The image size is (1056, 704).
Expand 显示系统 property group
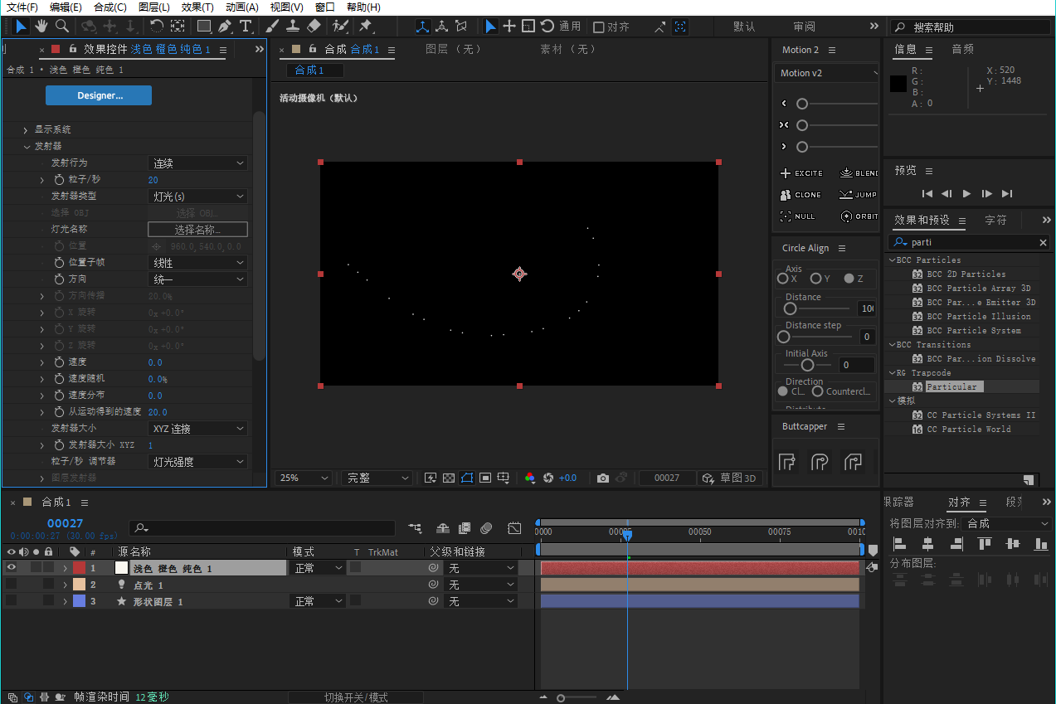pos(26,130)
